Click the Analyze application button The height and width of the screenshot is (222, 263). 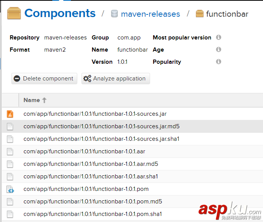coord(116,79)
